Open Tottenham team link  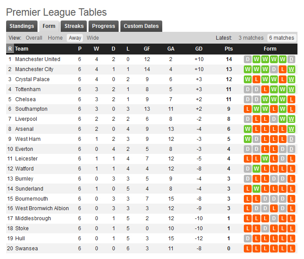(x=28, y=89)
